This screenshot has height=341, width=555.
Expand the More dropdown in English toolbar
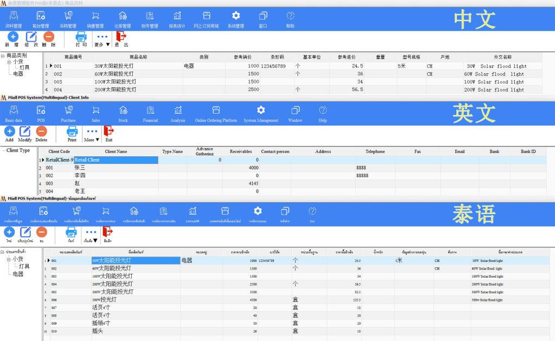(92, 133)
